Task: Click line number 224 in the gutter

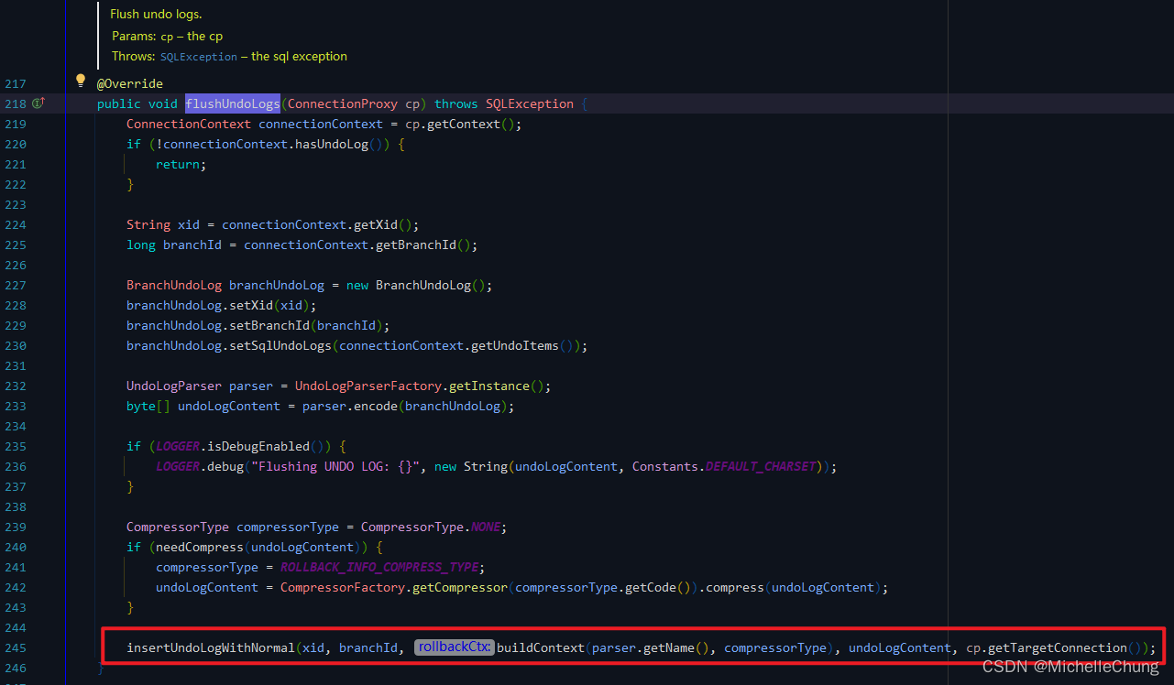Action: click(x=15, y=224)
